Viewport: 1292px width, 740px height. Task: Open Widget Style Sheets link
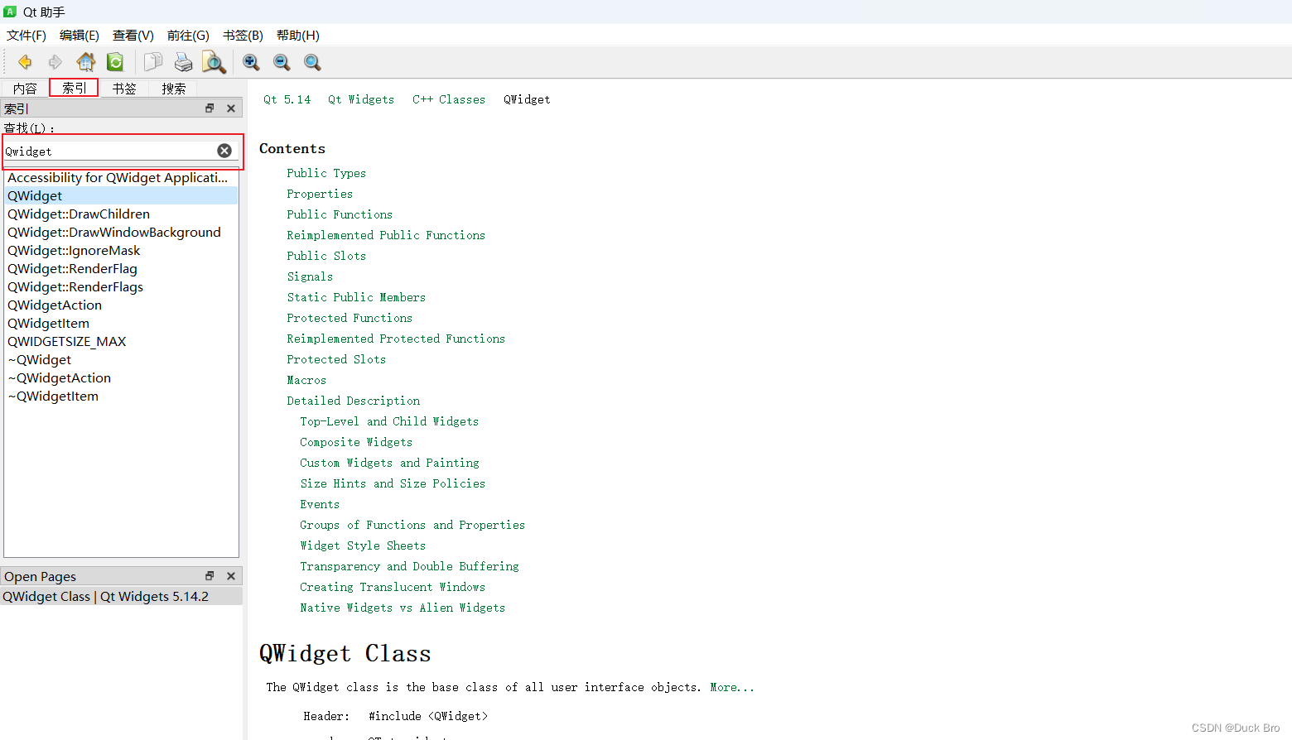point(363,545)
